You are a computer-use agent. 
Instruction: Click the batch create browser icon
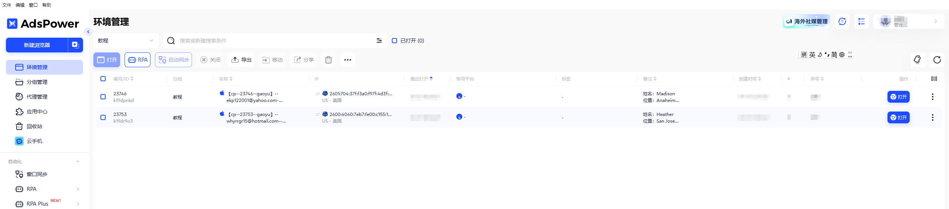[75, 45]
